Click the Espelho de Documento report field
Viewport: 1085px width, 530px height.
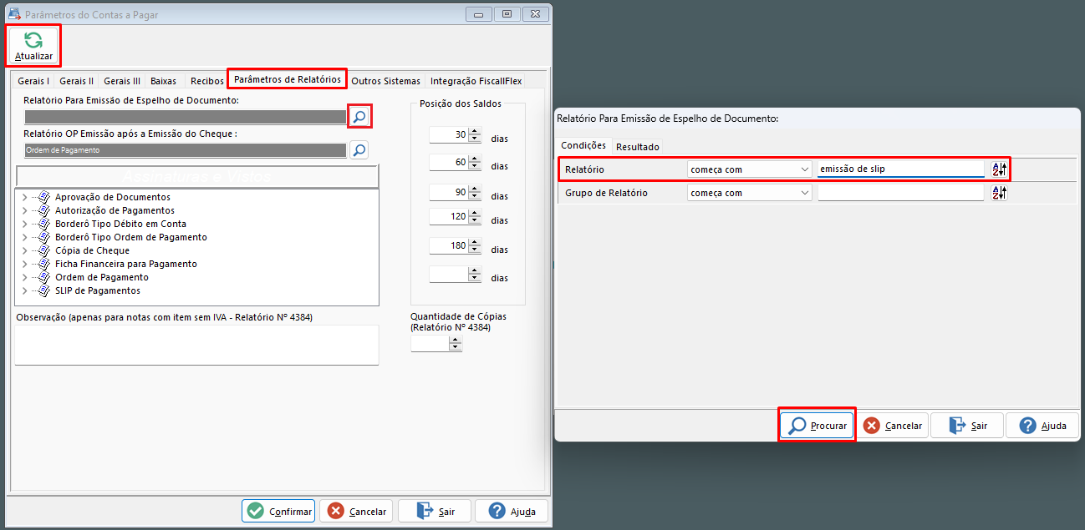(x=185, y=117)
